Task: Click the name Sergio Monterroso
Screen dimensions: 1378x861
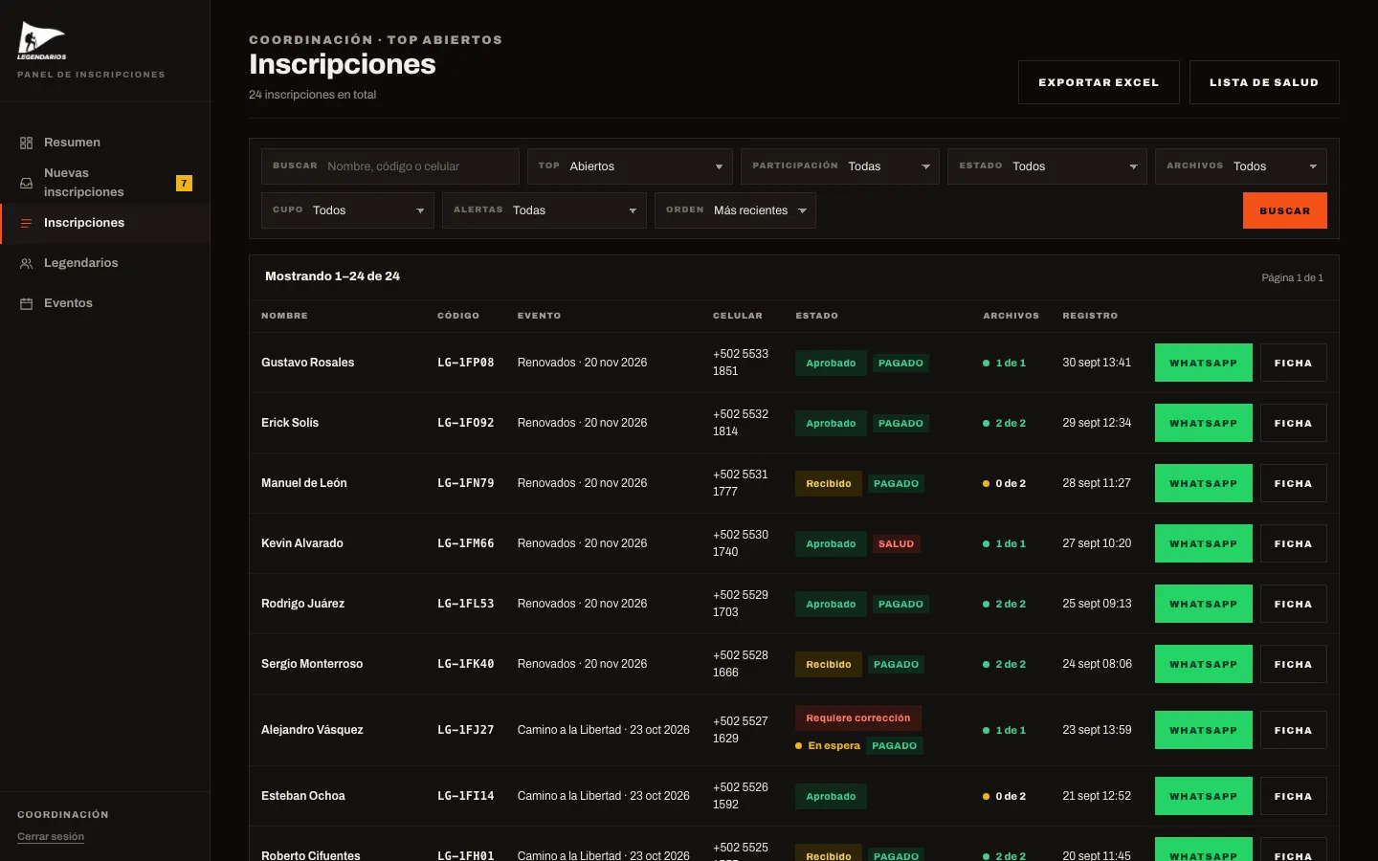Action: [x=312, y=664]
